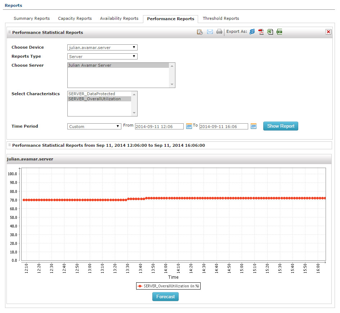Image resolution: width=340 pixels, height=313 pixels.
Task: Export the report as HTML
Action: 252,32
